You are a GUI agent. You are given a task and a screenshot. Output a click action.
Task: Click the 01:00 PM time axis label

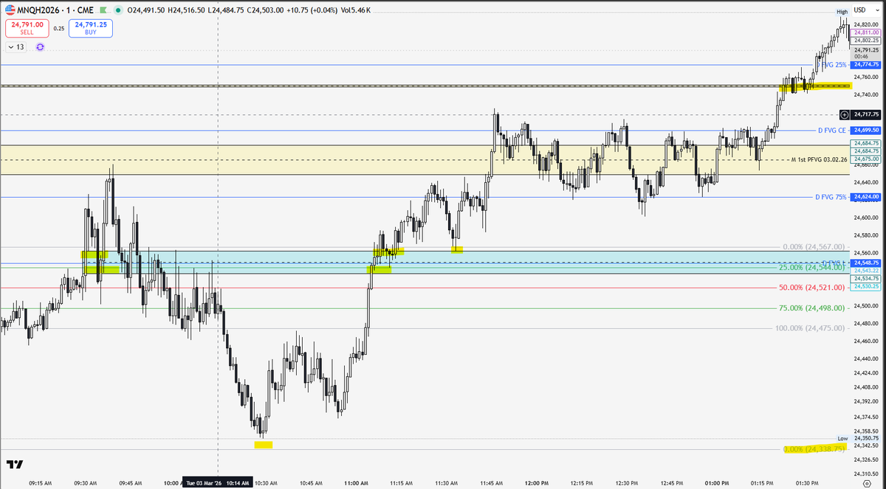pyautogui.click(x=717, y=483)
